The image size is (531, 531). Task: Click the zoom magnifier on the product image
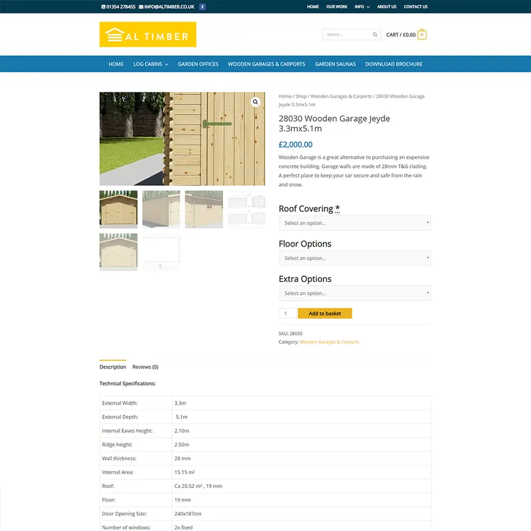(x=255, y=101)
